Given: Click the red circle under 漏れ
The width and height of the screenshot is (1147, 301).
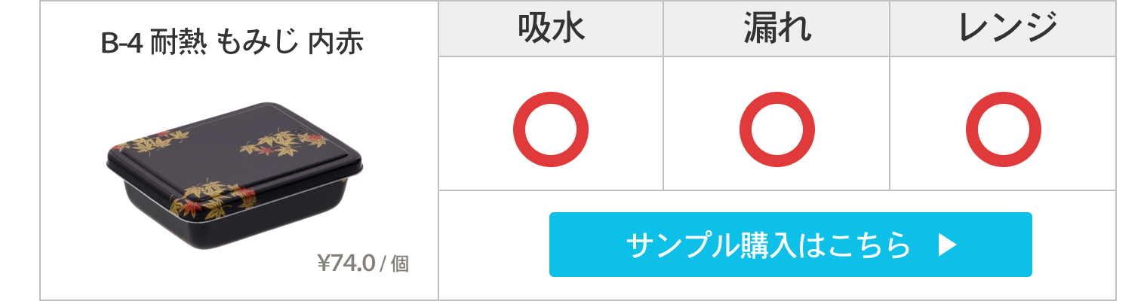Looking at the screenshot, I should (x=776, y=129).
